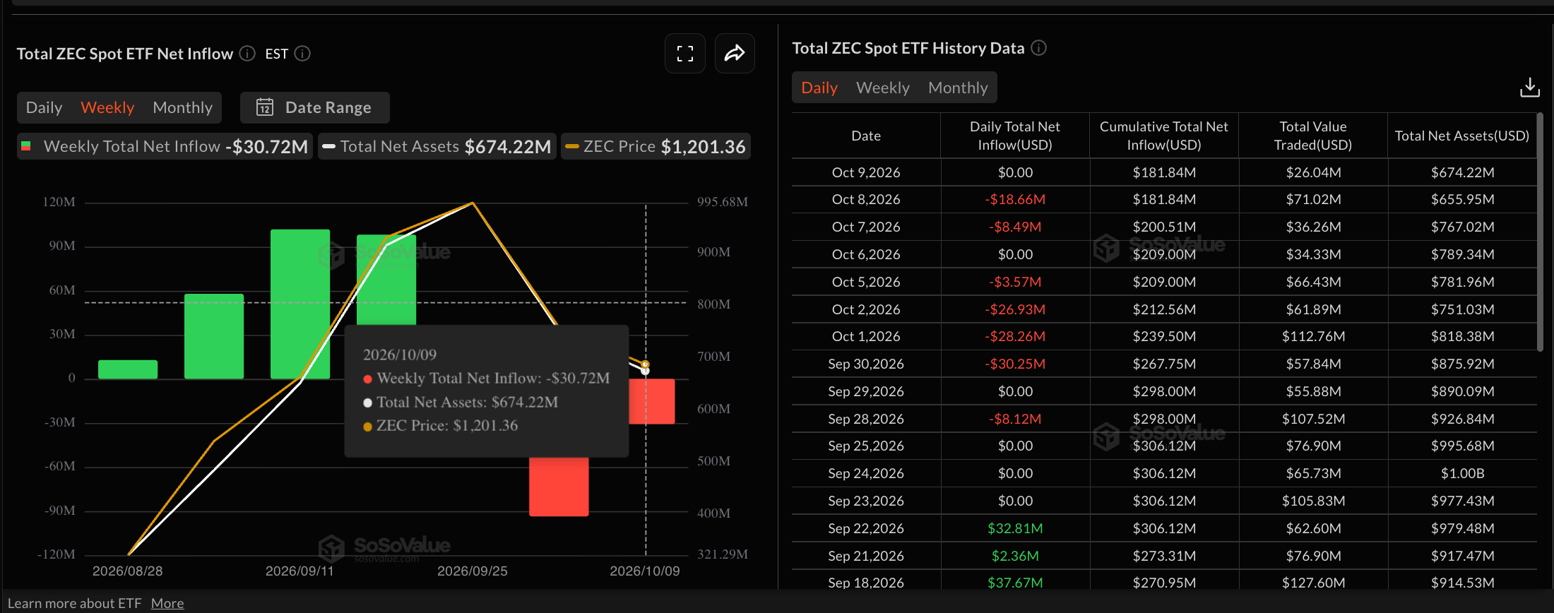The width and height of the screenshot is (1554, 613).
Task: Click the $112.76M value traded cell
Action: (x=1313, y=336)
